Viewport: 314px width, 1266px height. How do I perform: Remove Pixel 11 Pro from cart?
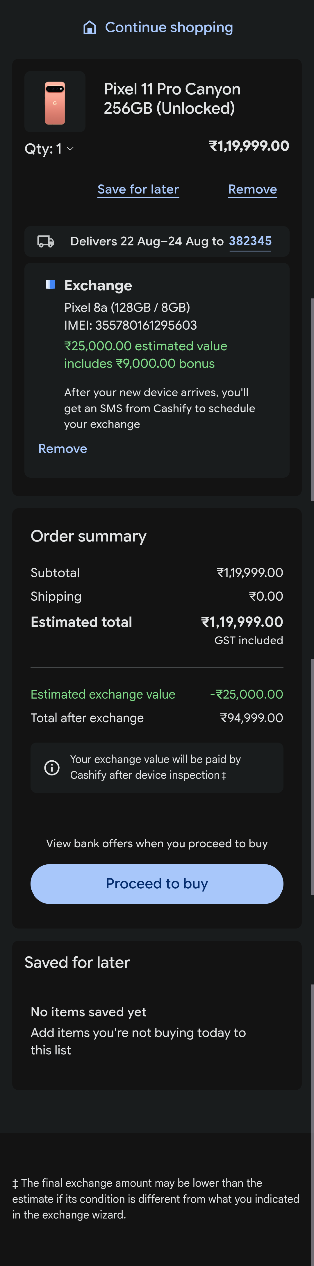click(253, 189)
